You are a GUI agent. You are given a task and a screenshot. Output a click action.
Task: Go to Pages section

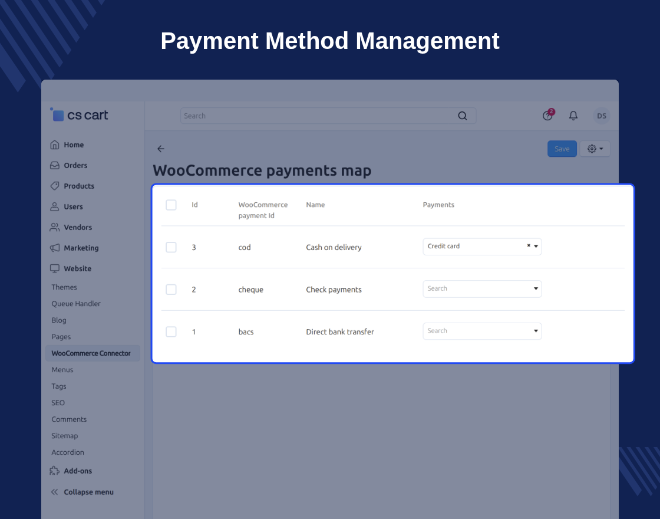click(61, 336)
